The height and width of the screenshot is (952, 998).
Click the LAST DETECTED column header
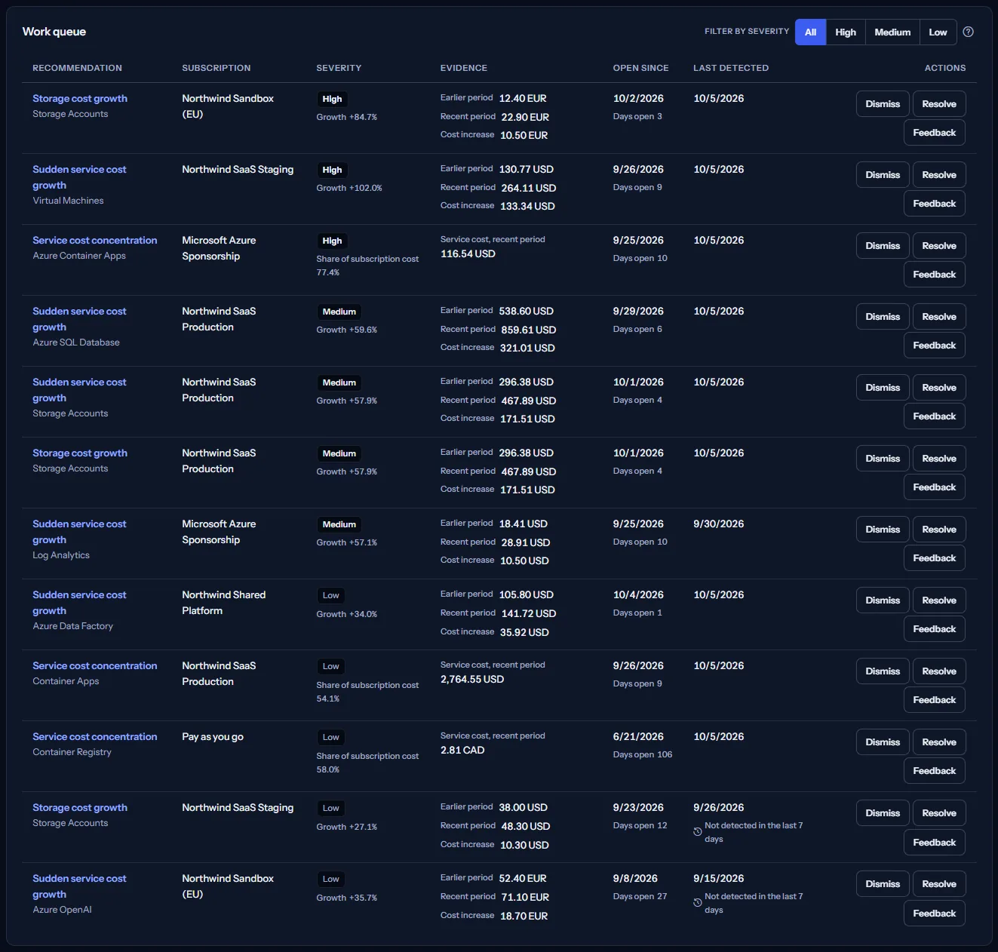point(731,68)
